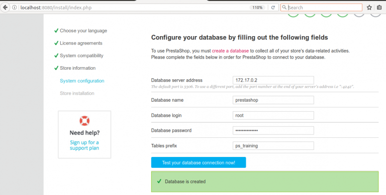Click the default port 3306 hint text
This screenshot has width=386, height=195.
253,87
